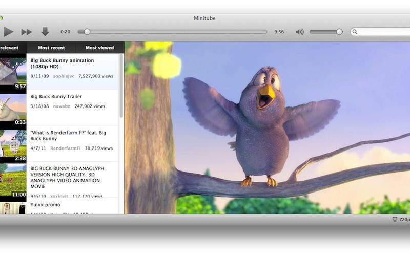Select the 9:57 Big Buck Bunny animation thumbnail

click(x=13, y=72)
